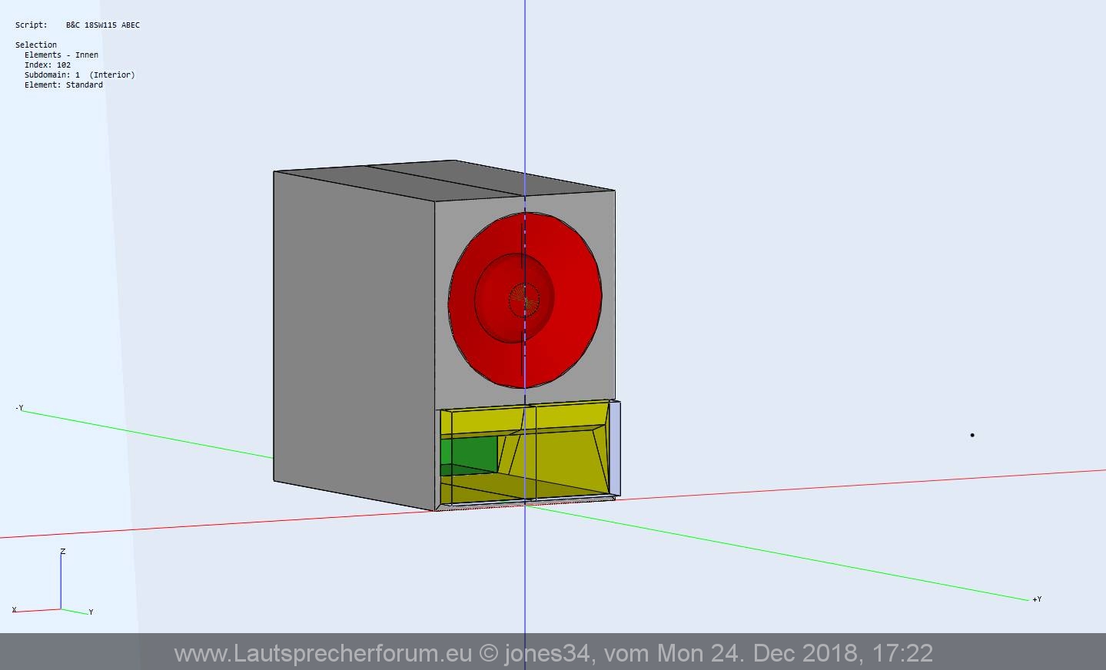Click the black observation point dot
1106x670 pixels.
pyautogui.click(x=972, y=435)
